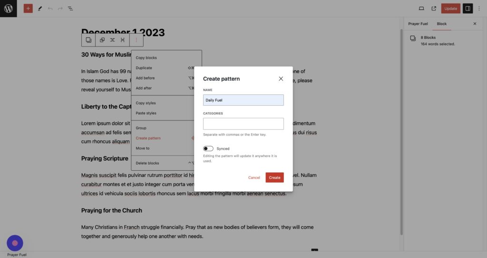Enable the Synced toggle
This screenshot has height=258, width=487.
[x=208, y=148]
